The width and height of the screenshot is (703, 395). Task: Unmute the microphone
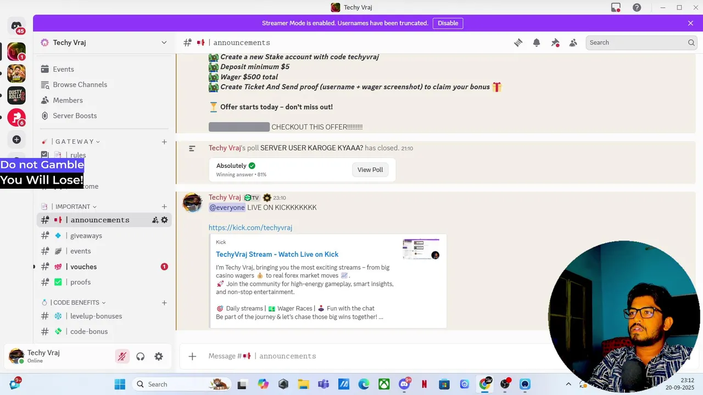pos(122,357)
